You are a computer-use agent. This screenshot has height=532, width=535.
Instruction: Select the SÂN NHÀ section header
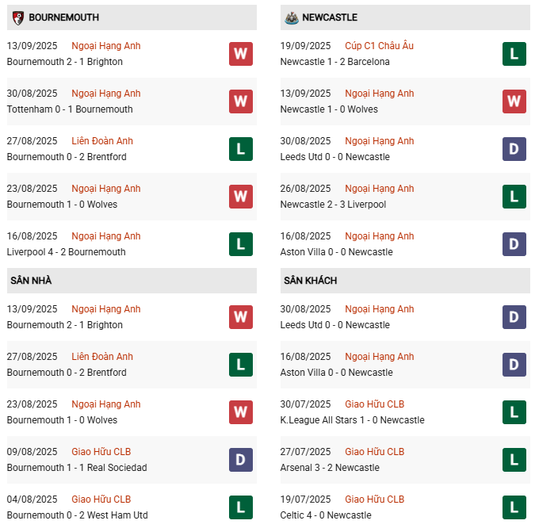click(132, 281)
